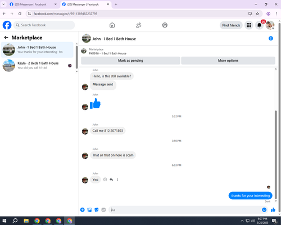
Task: Click 'thanks for your interesting' sent message
Action: click(x=250, y=196)
